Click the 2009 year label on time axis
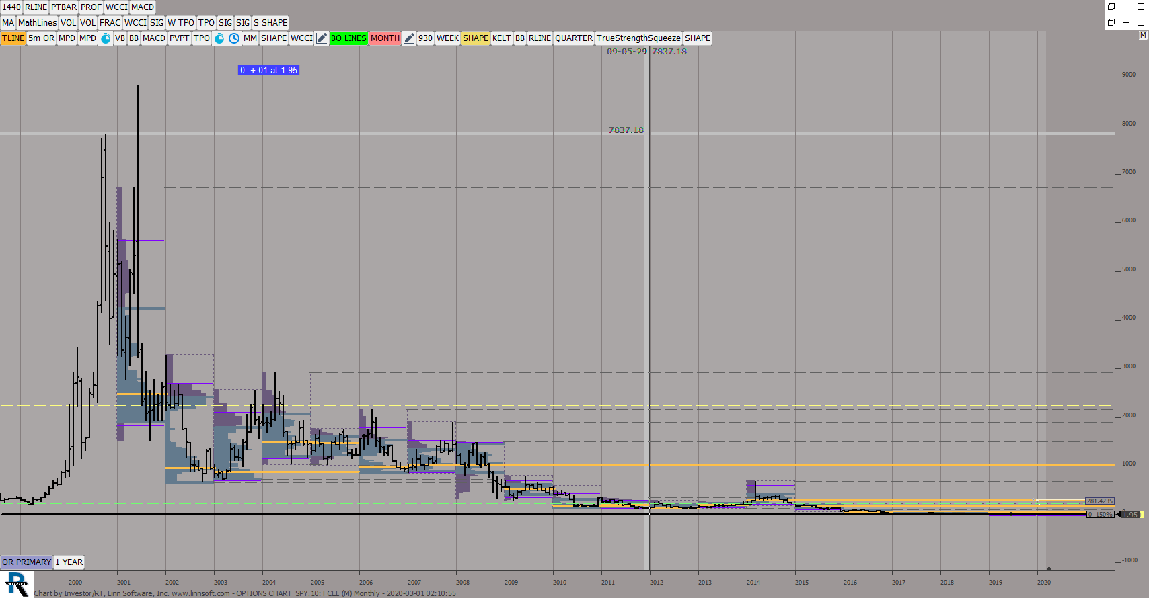The image size is (1149, 598). tap(511, 583)
